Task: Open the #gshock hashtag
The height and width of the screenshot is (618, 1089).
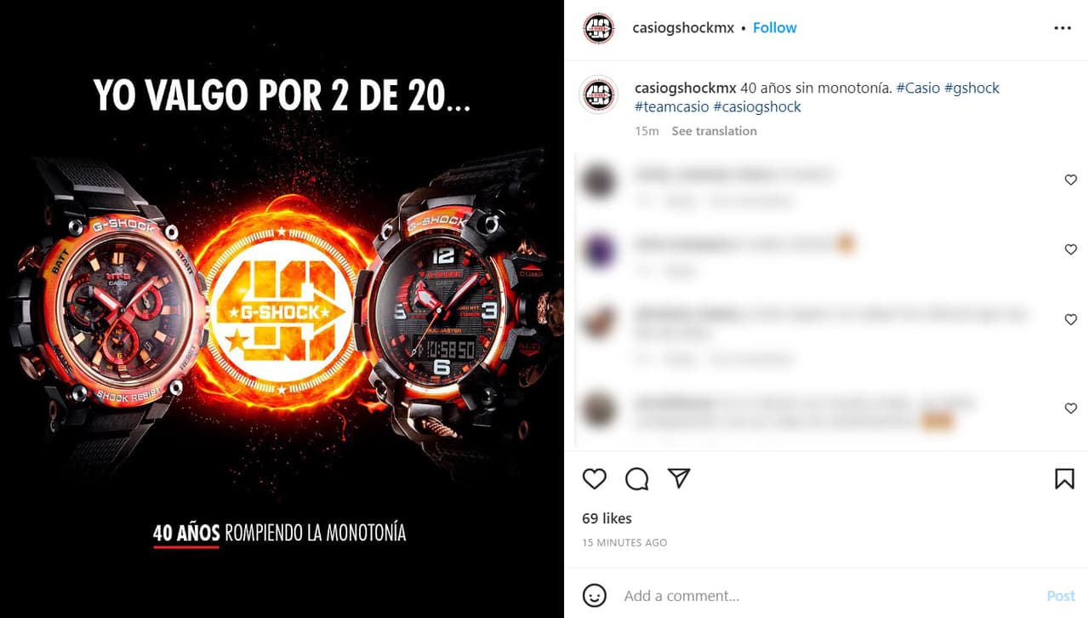Action: point(972,88)
